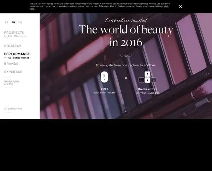Switch language to FR
The image size is (212, 171).
coord(6,23)
